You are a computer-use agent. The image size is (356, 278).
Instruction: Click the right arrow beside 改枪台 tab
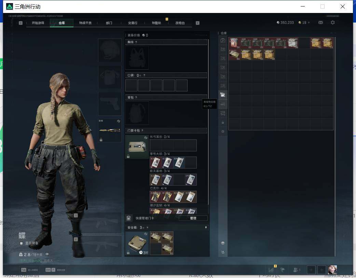click(x=197, y=23)
